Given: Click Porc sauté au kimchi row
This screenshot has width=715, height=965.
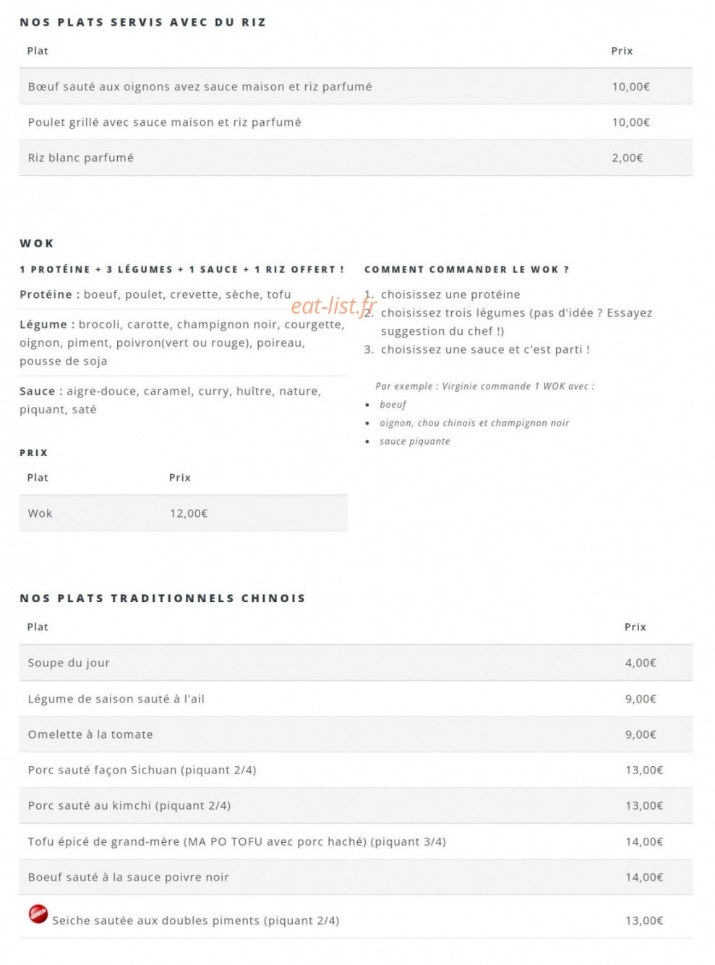Looking at the screenshot, I should [356, 805].
